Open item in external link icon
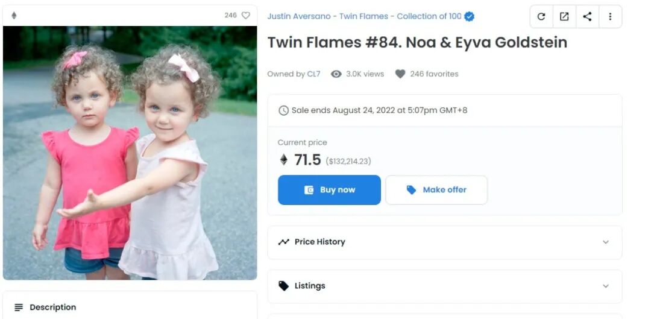The image size is (651, 319). pos(564,17)
